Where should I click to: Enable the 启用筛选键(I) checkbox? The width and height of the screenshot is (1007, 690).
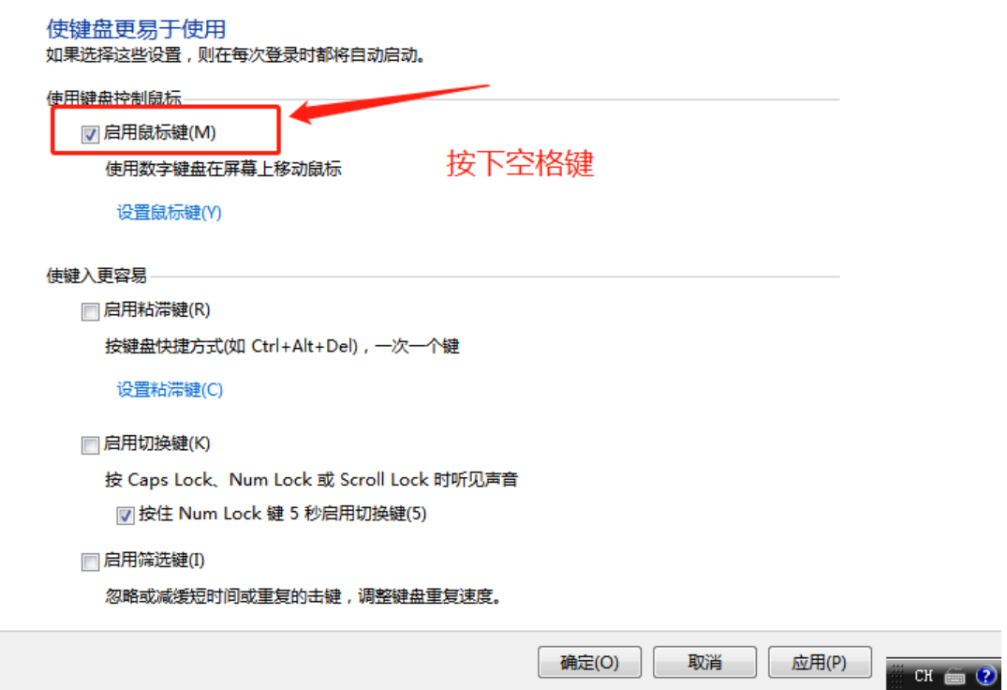[90, 562]
